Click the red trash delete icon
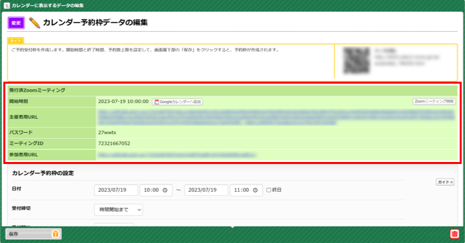Viewport: 465px width, 243px height. point(454,234)
